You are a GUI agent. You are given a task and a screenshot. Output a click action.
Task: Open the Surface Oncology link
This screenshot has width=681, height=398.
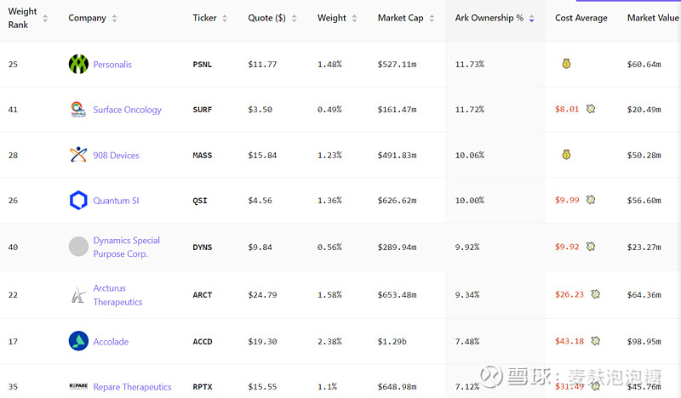pyautogui.click(x=127, y=110)
